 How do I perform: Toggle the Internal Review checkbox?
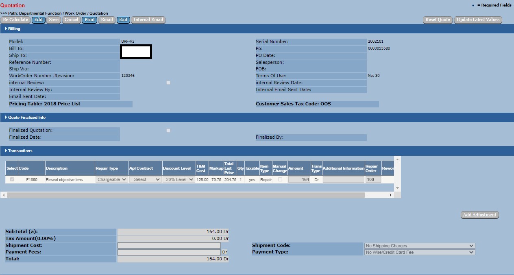tap(168, 83)
